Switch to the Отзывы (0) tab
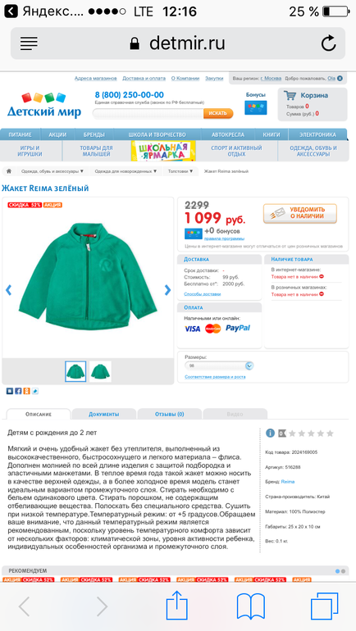This screenshot has height=631, width=356. 169,414
